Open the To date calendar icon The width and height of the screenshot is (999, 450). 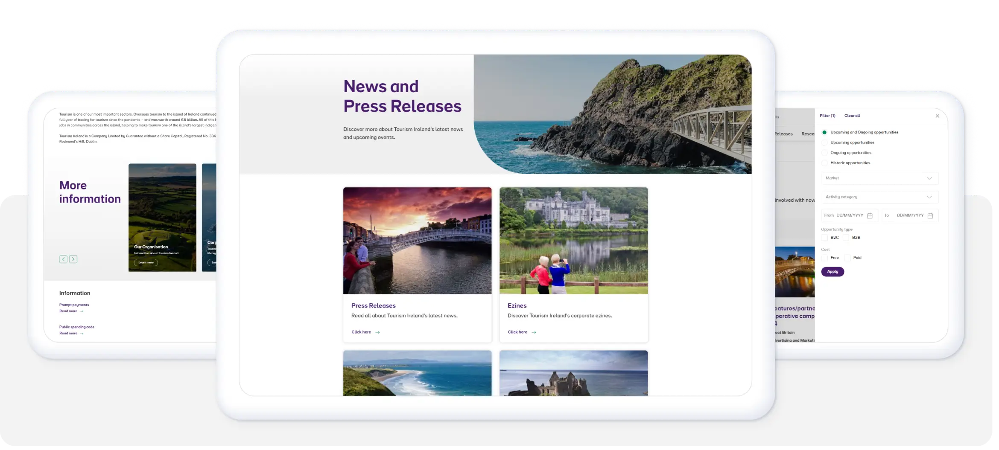pos(930,216)
